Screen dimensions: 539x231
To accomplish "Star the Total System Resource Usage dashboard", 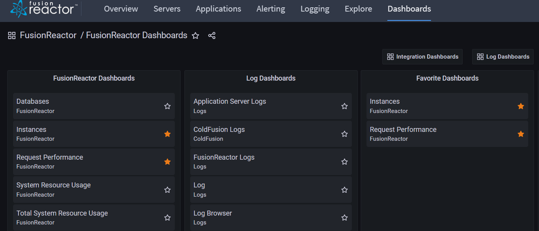I will (x=167, y=218).
